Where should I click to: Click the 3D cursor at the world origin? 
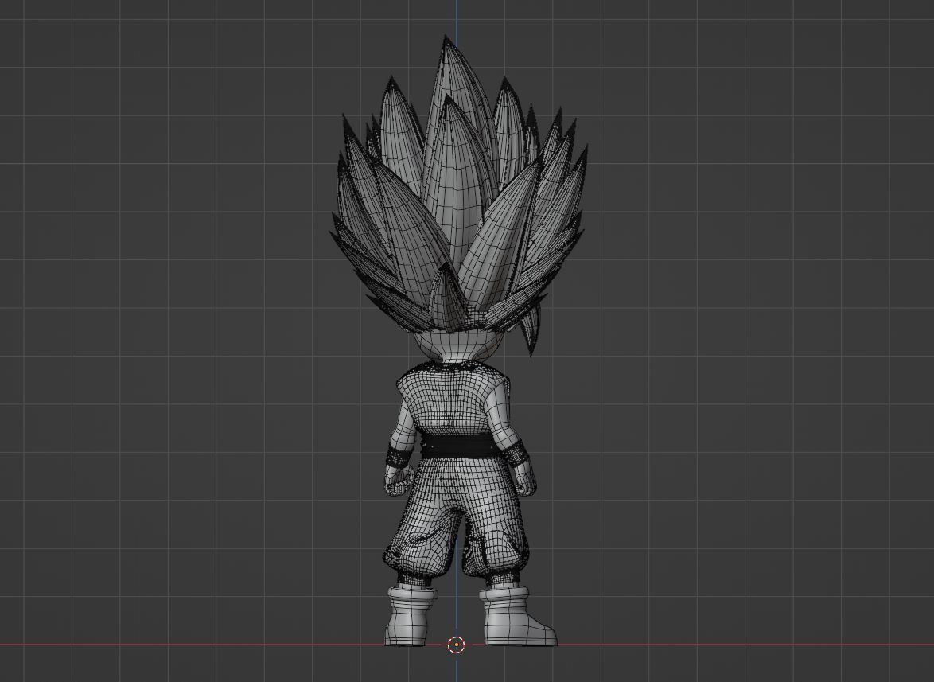(x=457, y=645)
